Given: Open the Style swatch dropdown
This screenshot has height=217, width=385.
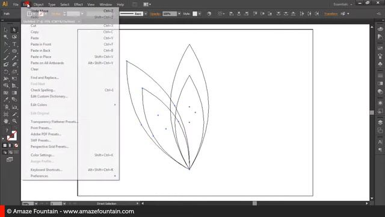Looking at the screenshot, I should click(x=200, y=14).
